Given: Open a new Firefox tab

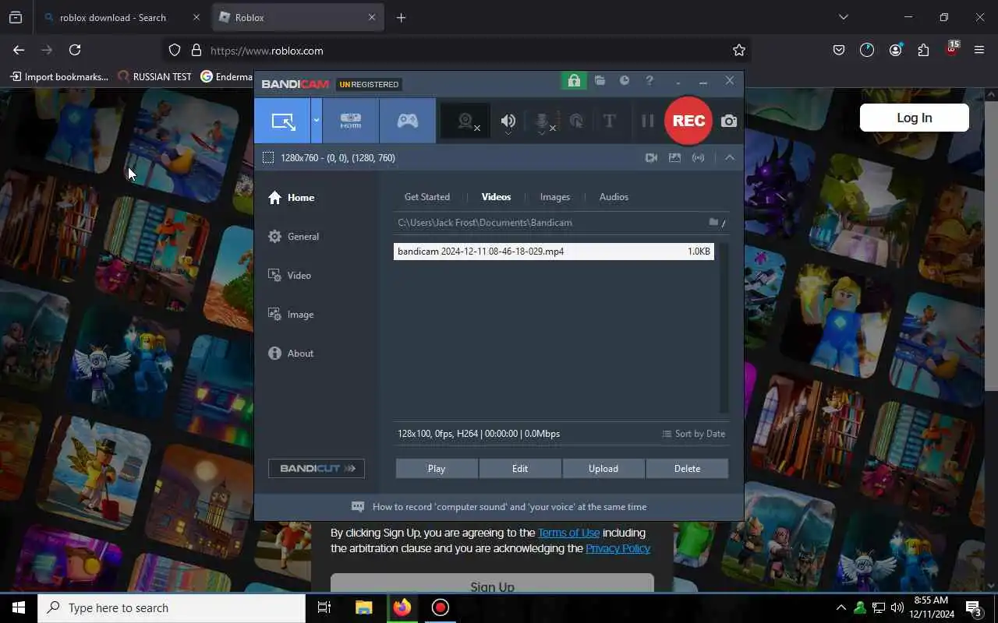Looking at the screenshot, I should [401, 17].
